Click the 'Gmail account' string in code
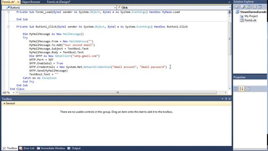Image resolution: width=268 pixels, height=151 pixels. click(124, 67)
